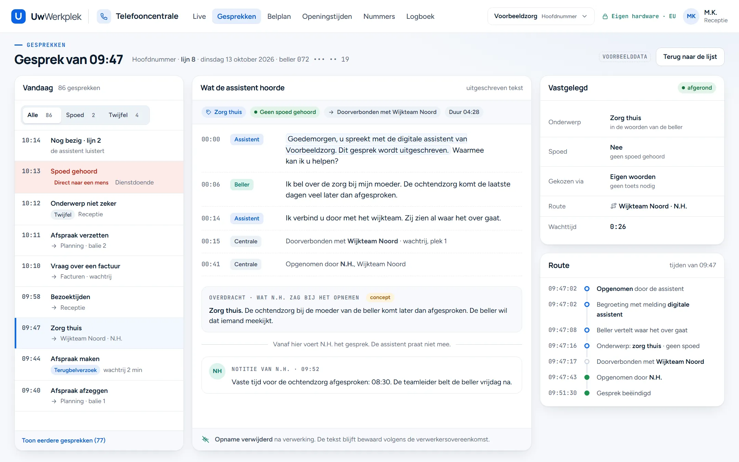
Task: Click Toon eerdere gesprekken (77) link
Action: point(64,440)
